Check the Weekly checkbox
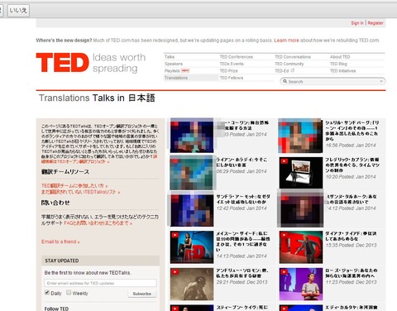This screenshot has width=397, height=311. pos(69,293)
